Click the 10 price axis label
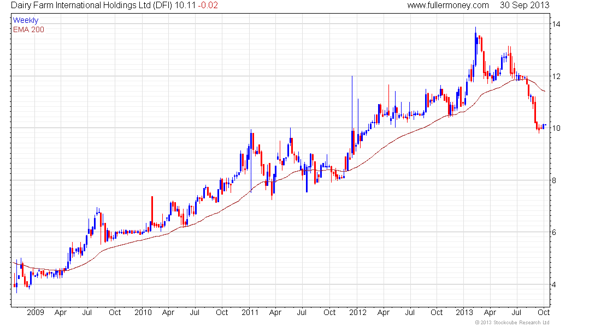The width and height of the screenshot is (601, 327). tap(556, 128)
